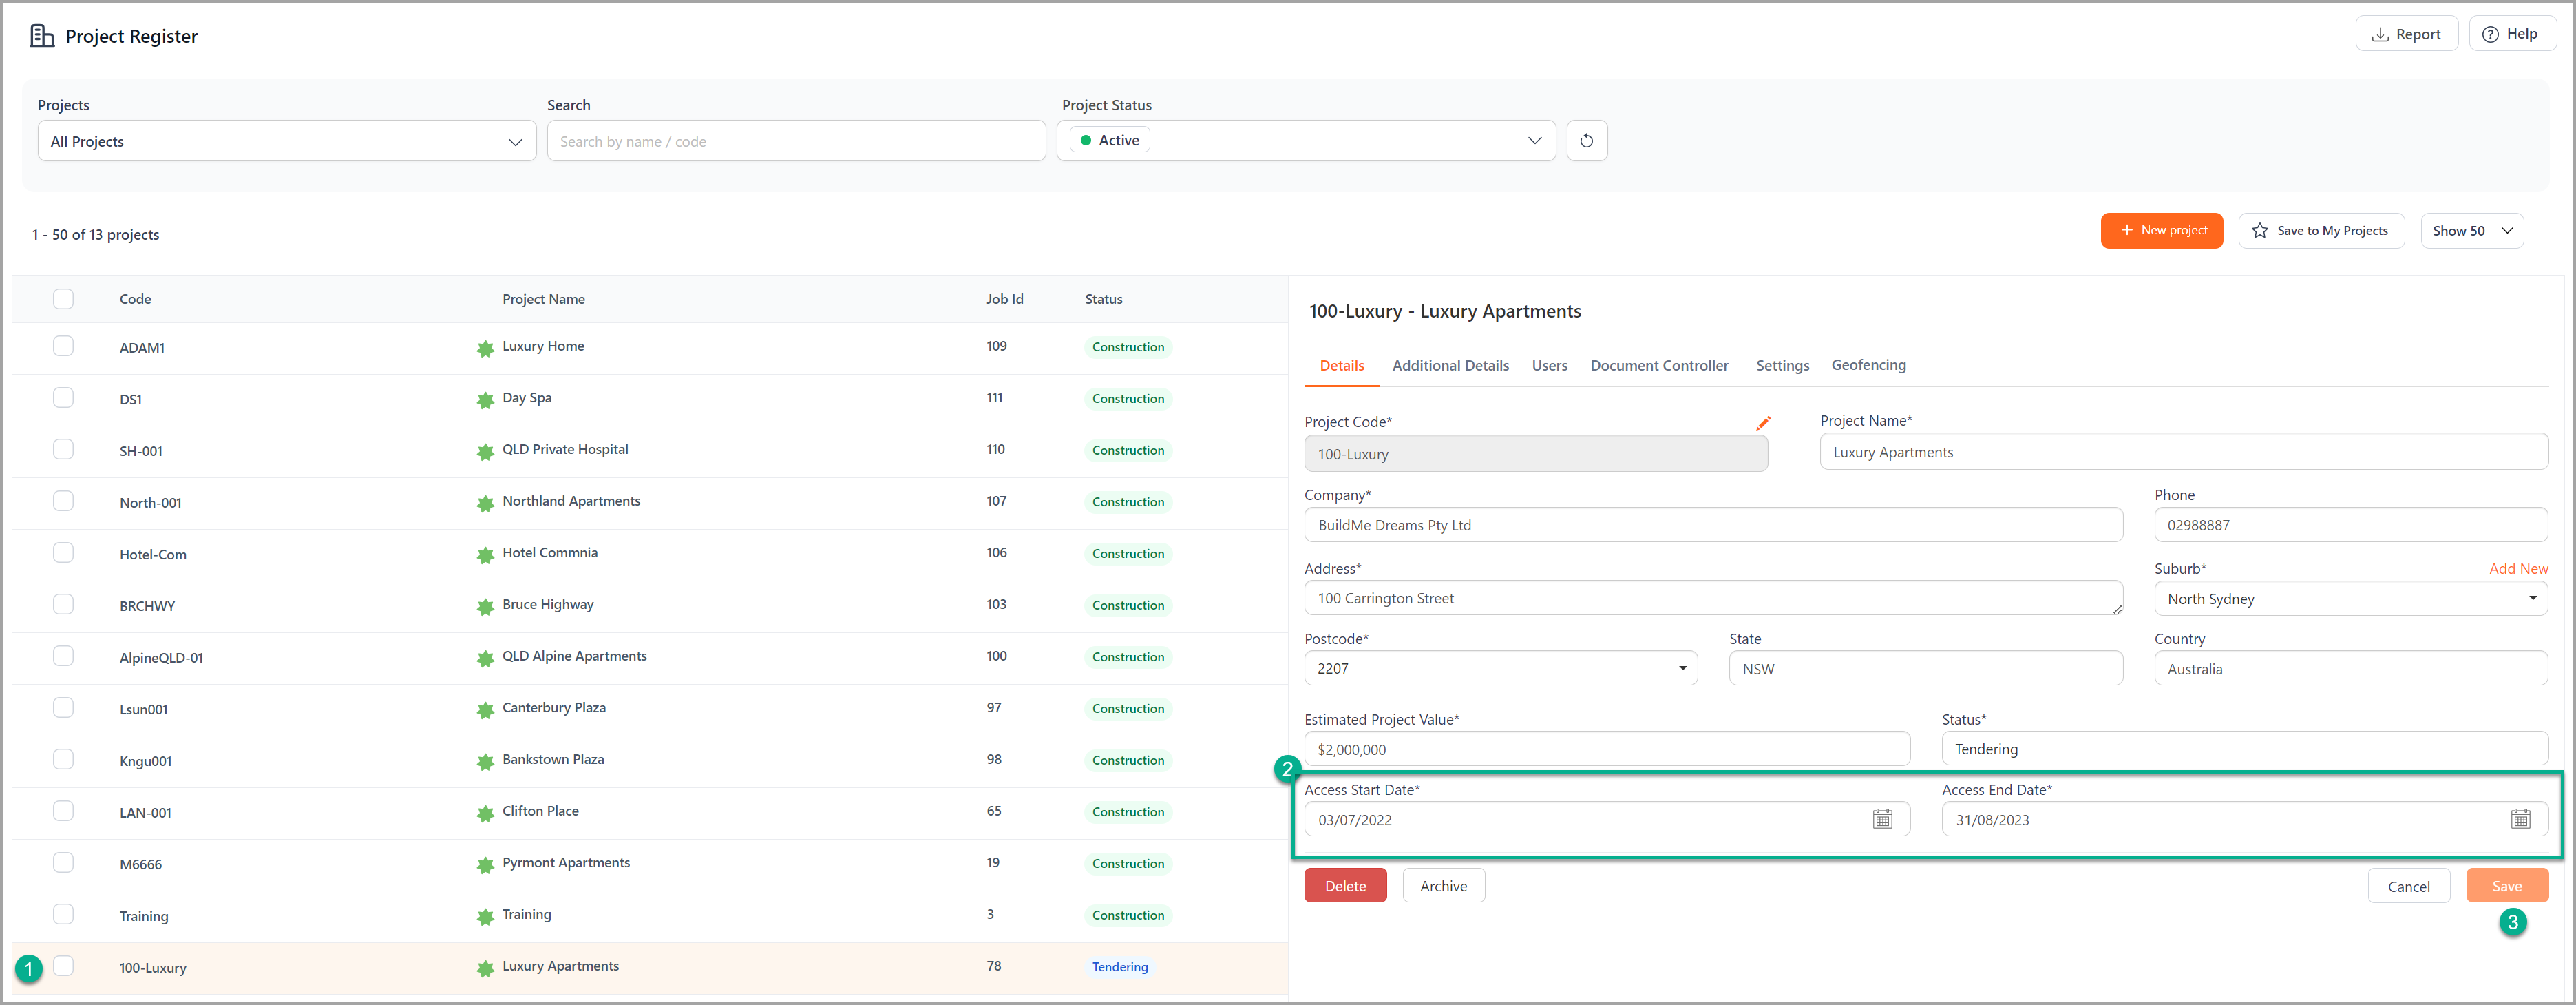Click green star icon beside Pyrmont Apartments
Screen dimensions: 2576x1005
[485, 865]
